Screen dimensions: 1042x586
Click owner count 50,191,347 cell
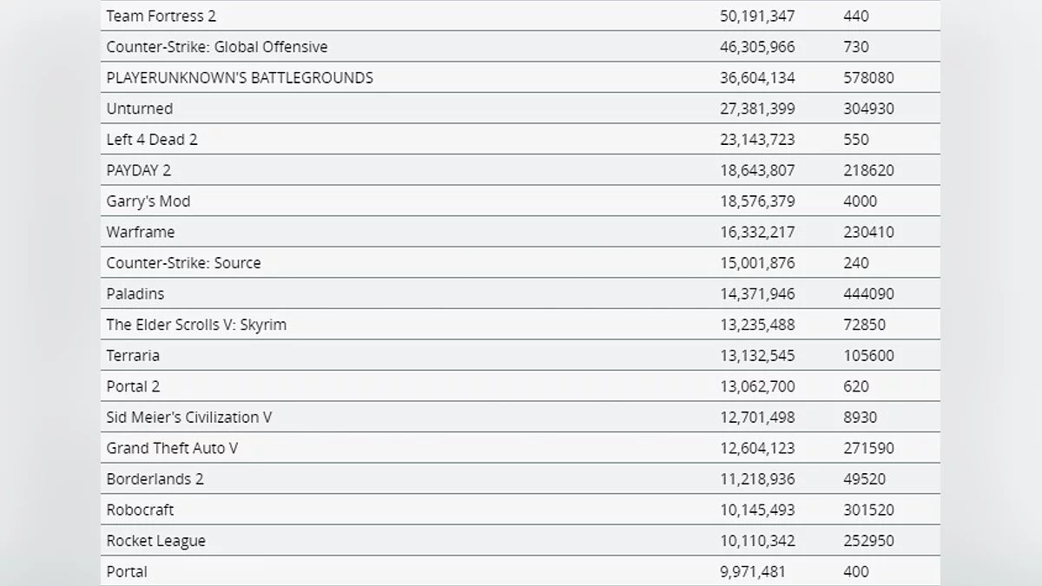coord(757,16)
